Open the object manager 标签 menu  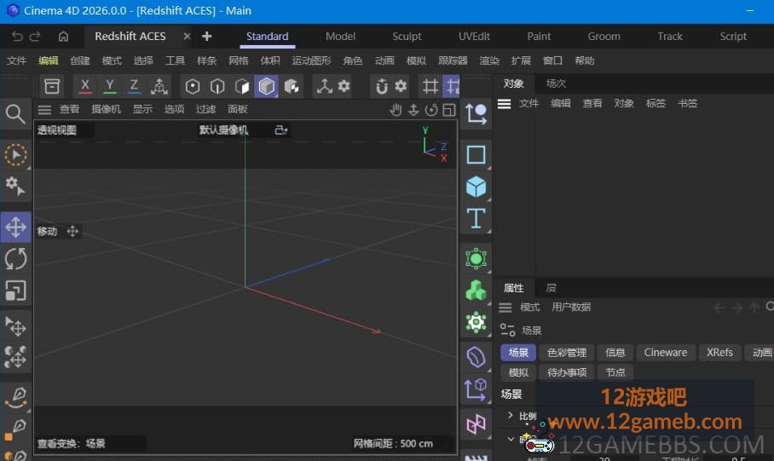coord(656,103)
